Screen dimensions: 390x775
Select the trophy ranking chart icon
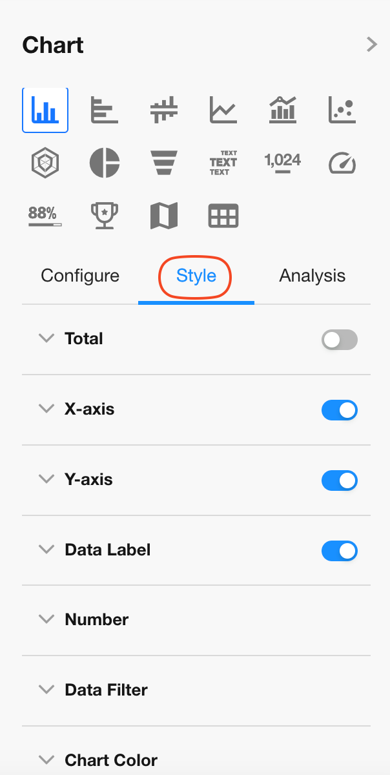click(104, 216)
